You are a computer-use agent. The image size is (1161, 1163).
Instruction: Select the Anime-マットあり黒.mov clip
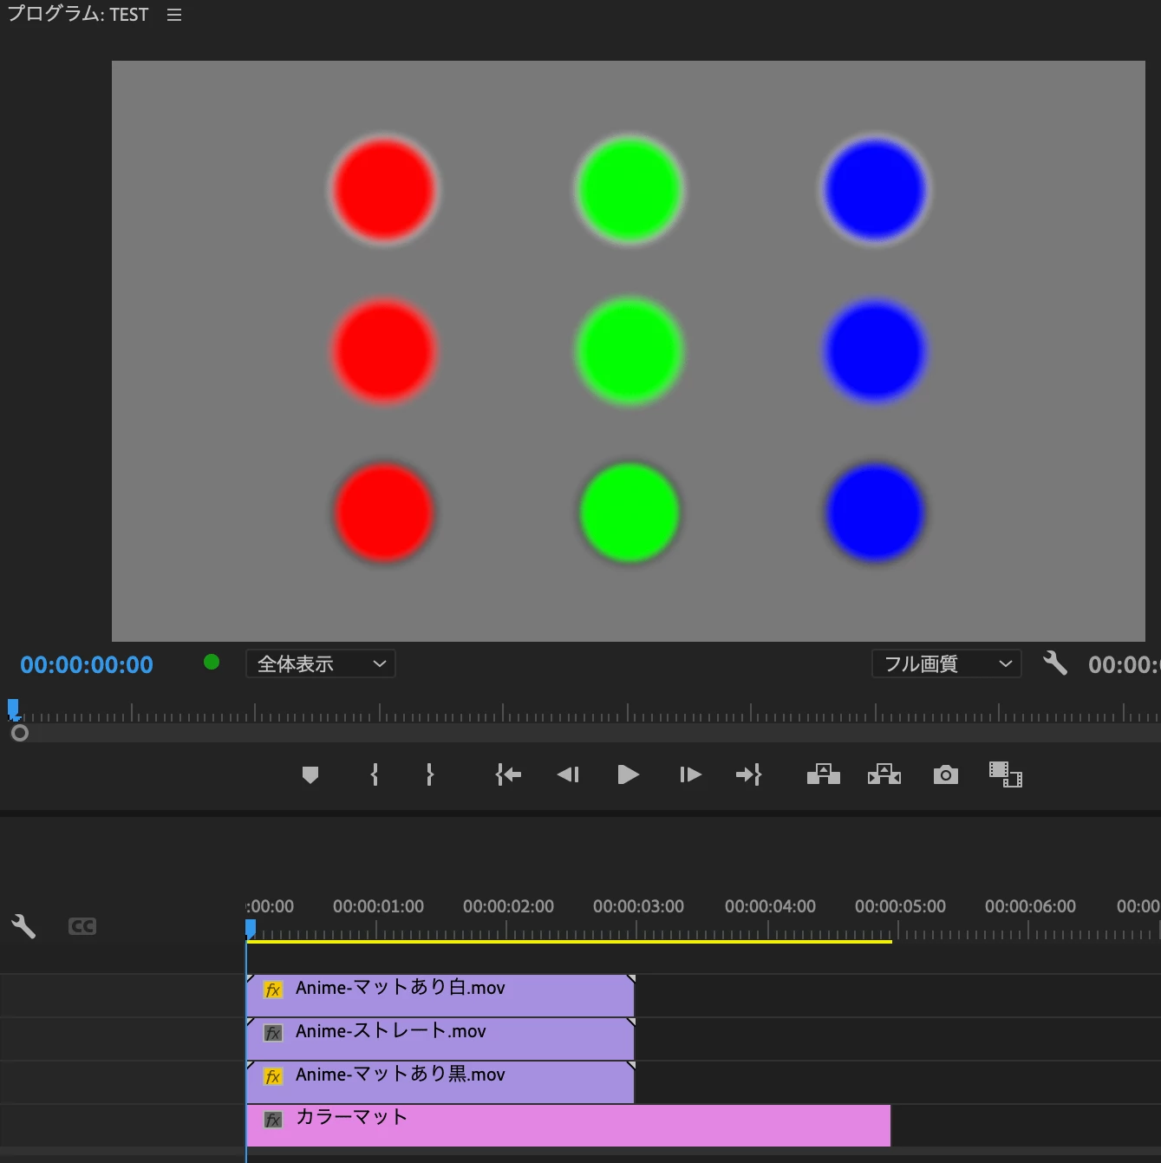[x=440, y=1081]
